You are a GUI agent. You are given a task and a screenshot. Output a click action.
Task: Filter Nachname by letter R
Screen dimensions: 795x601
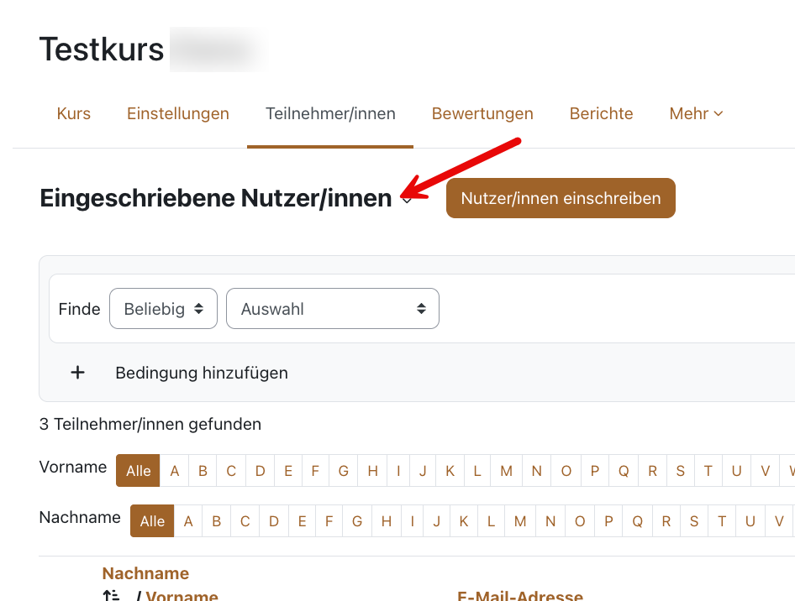coord(666,521)
